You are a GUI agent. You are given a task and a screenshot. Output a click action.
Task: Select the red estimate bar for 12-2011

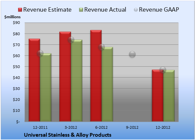34,80
